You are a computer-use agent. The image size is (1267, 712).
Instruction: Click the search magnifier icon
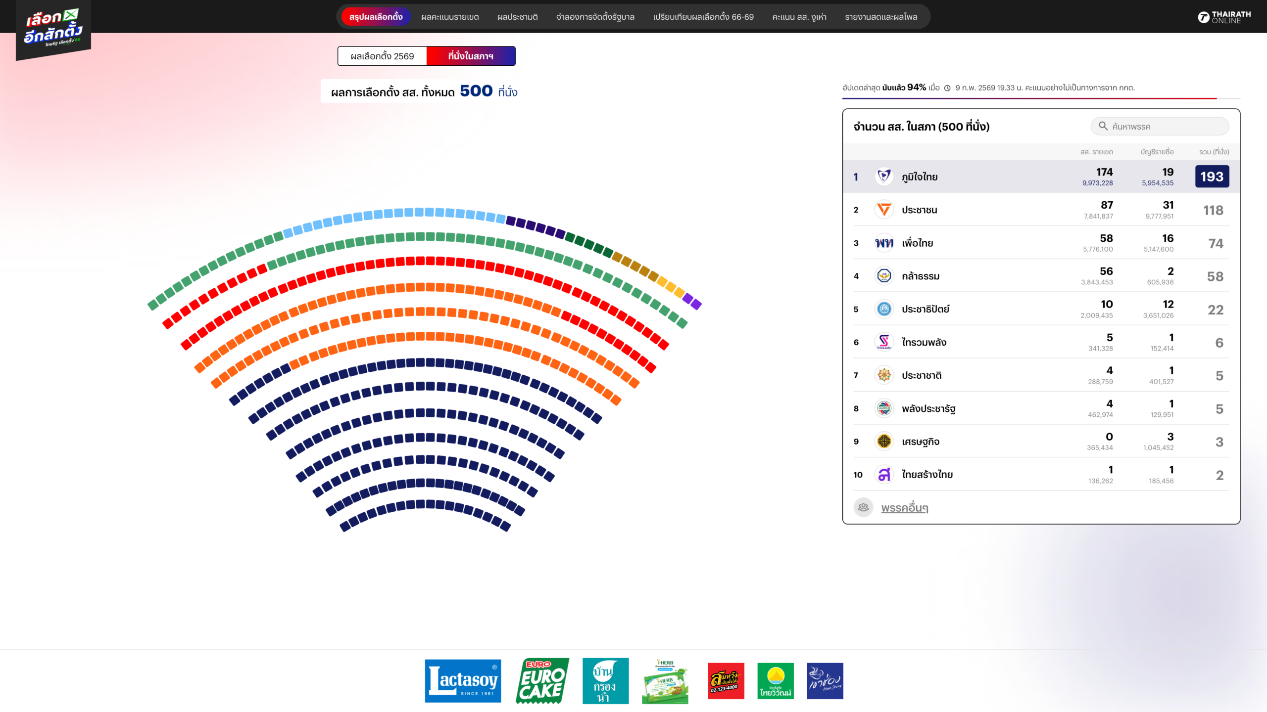click(1103, 126)
